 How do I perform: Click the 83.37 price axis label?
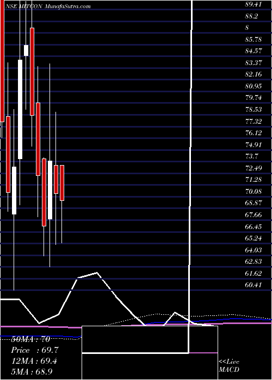click(x=254, y=63)
